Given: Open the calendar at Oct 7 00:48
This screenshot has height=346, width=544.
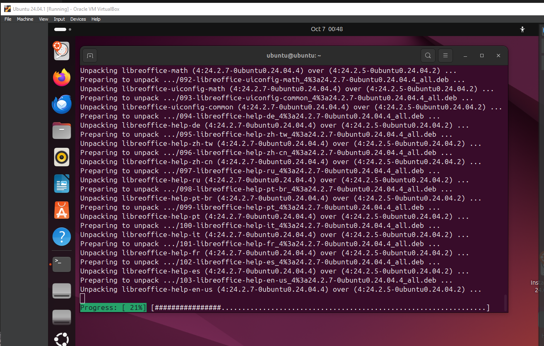Looking at the screenshot, I should coord(327,29).
